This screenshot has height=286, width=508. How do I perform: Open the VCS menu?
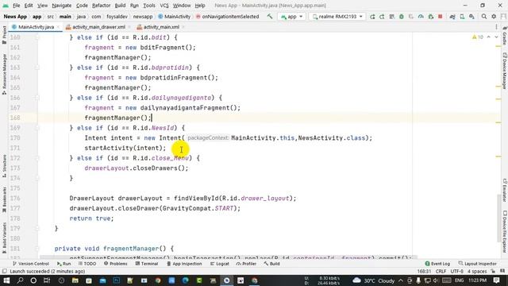point(164,6)
